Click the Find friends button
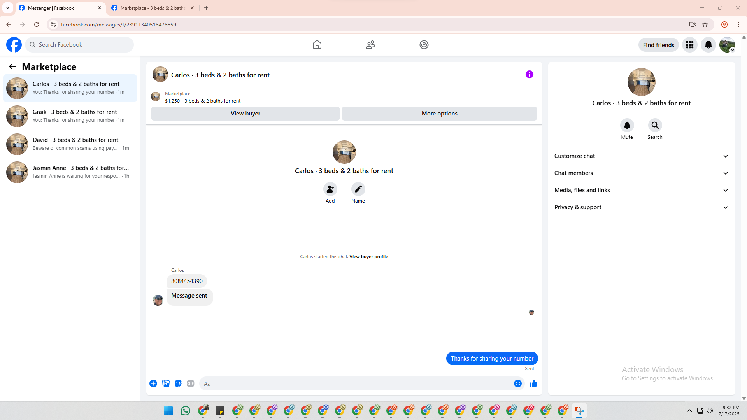Screen dimensions: 747x420 (x=659, y=45)
